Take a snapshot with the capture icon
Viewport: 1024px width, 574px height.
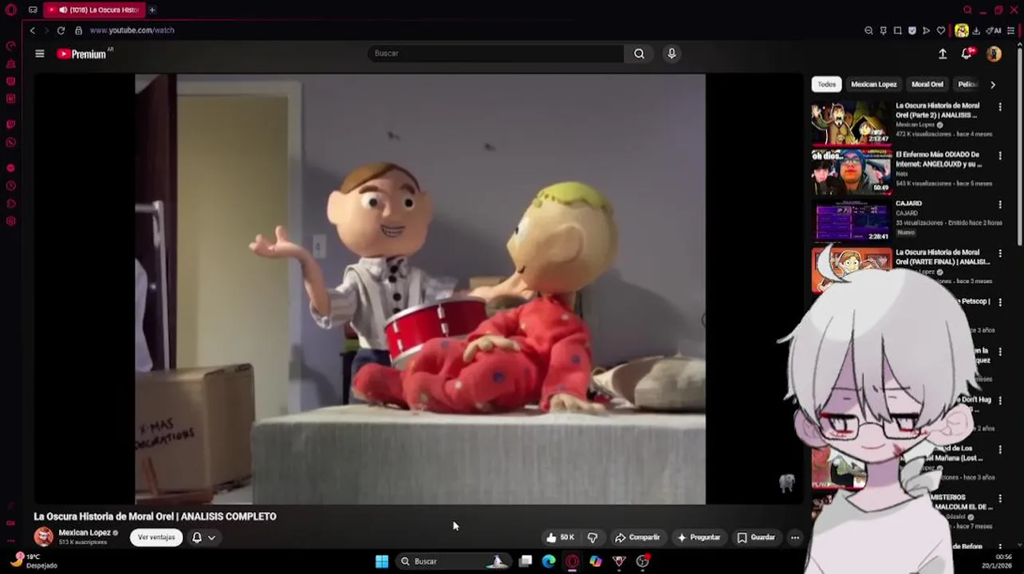(897, 30)
